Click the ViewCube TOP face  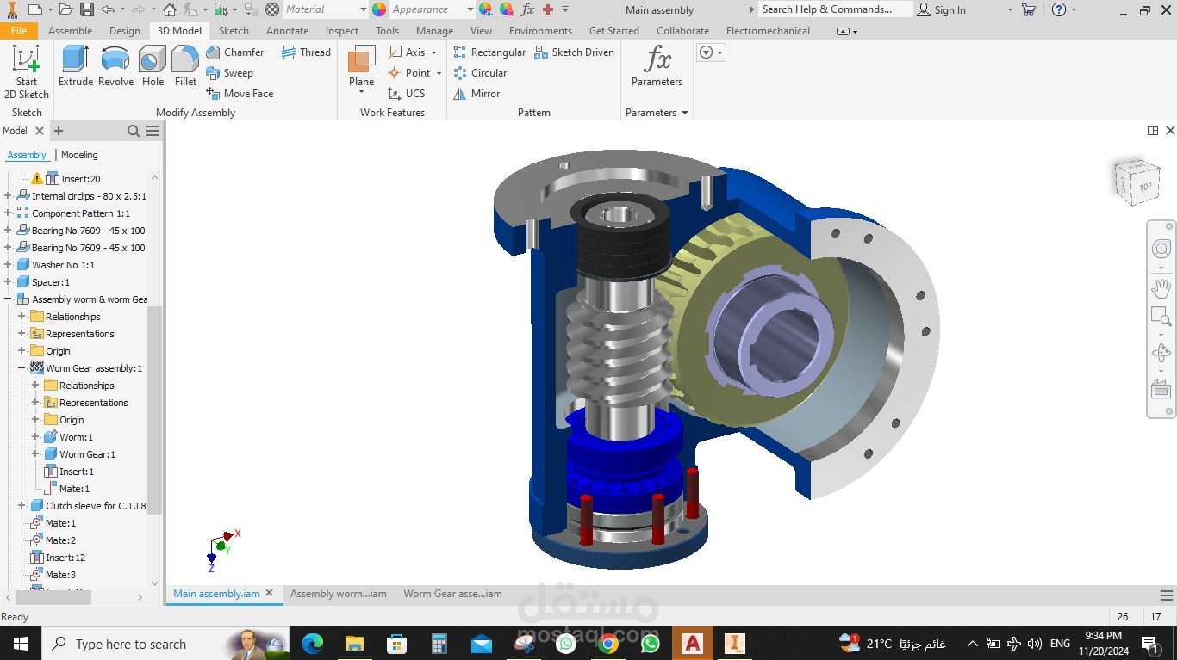click(x=1144, y=186)
